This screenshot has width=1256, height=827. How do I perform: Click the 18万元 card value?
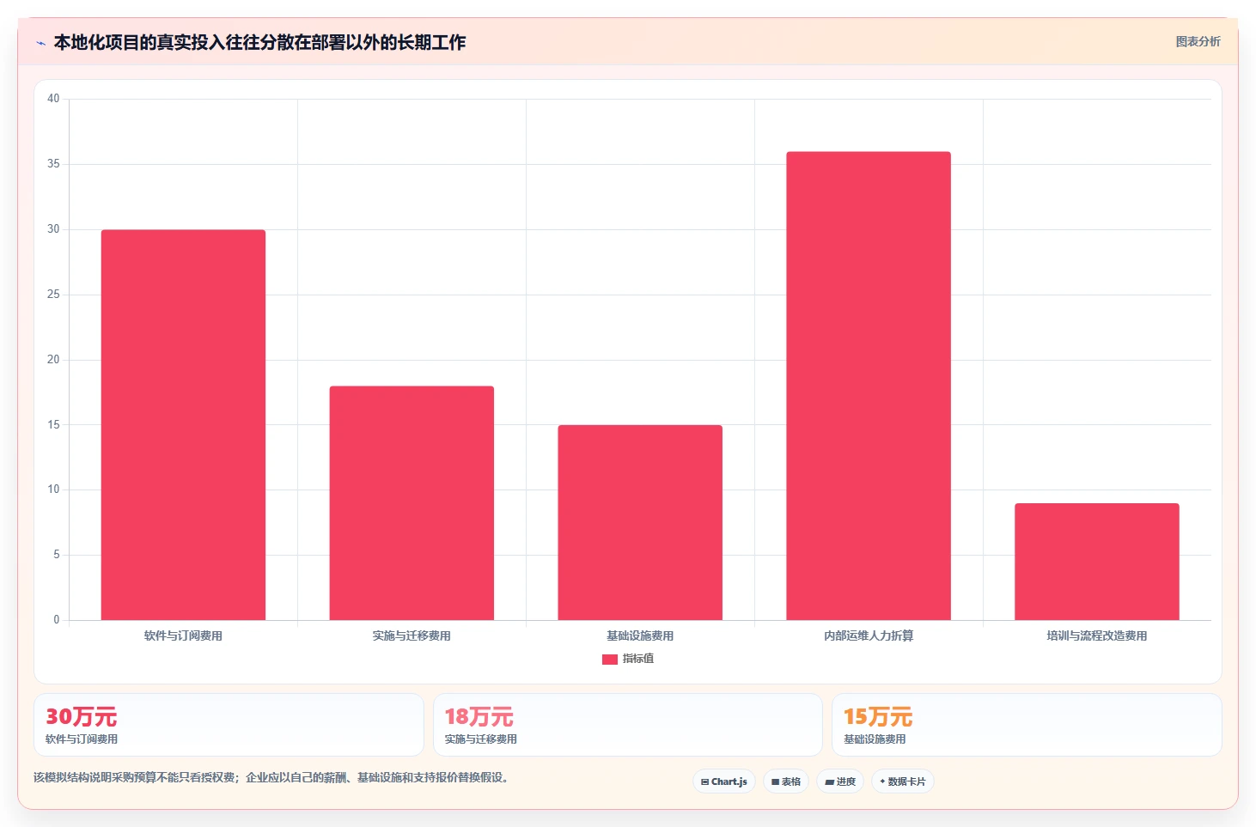(479, 716)
